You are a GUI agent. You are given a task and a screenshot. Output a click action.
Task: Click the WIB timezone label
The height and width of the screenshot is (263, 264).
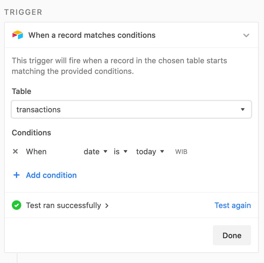coord(181,152)
